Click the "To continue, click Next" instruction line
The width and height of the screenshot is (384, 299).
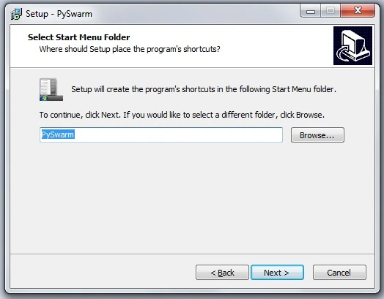[182, 115]
